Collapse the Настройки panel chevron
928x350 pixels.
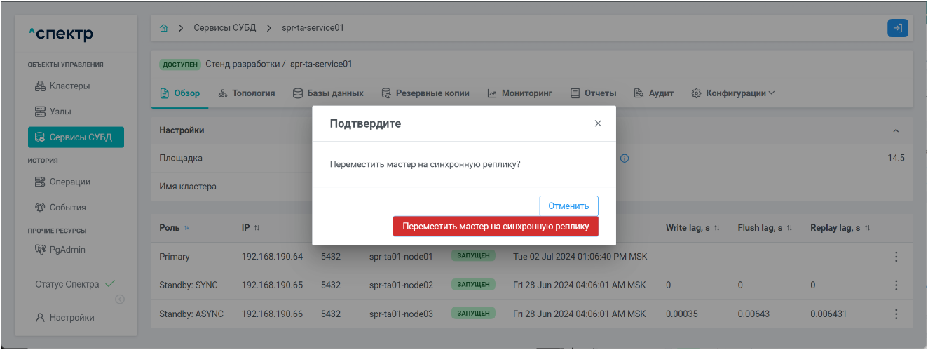pyautogui.click(x=896, y=131)
